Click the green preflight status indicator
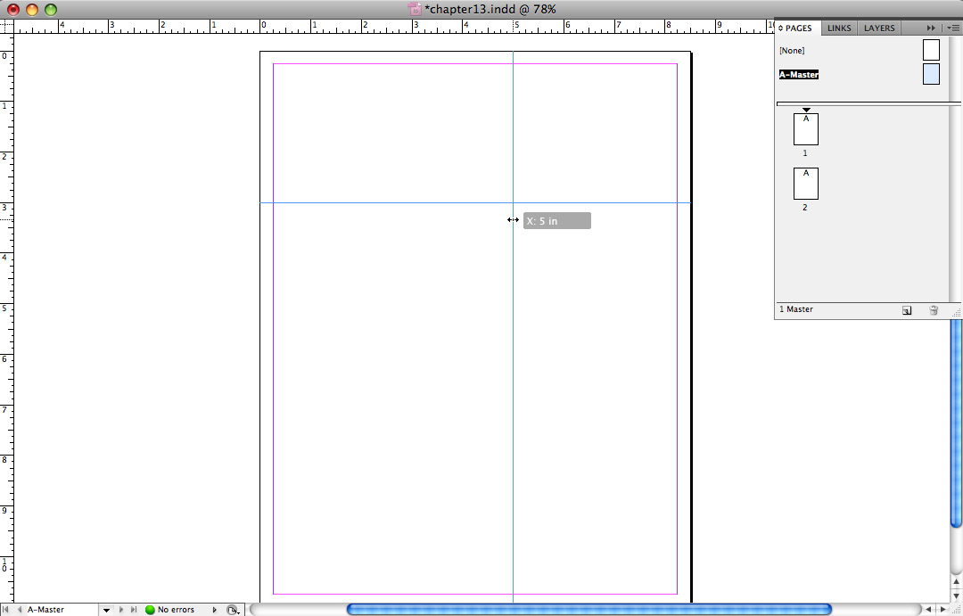This screenshot has width=963, height=616. (150, 610)
